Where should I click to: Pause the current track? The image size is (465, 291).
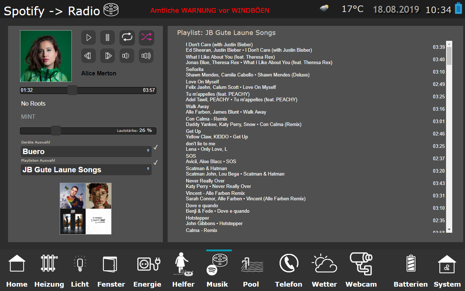(x=108, y=38)
